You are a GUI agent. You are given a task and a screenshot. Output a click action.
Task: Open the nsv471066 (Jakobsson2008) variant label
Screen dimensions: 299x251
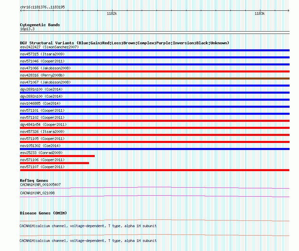point(45,68)
